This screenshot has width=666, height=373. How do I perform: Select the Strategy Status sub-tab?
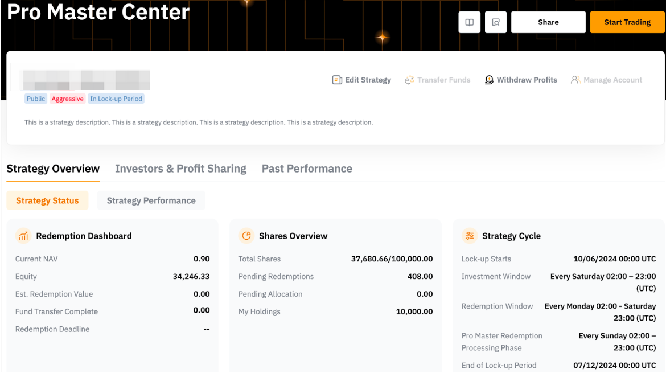click(47, 200)
